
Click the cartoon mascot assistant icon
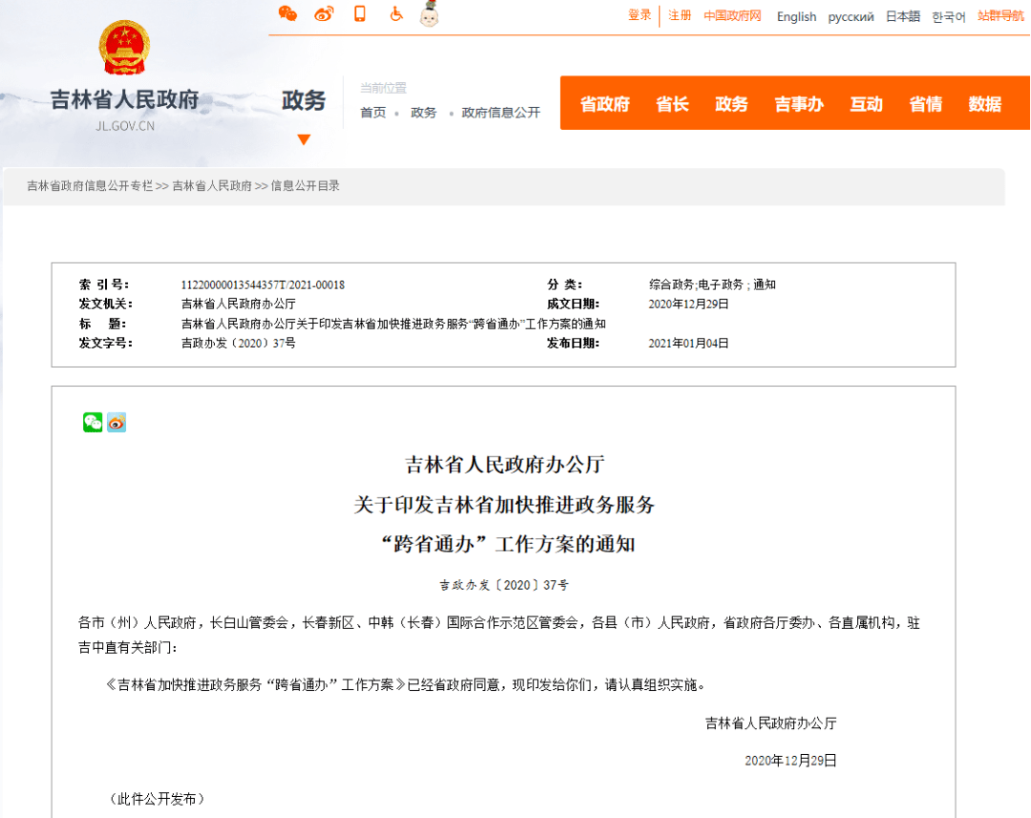coord(430,13)
